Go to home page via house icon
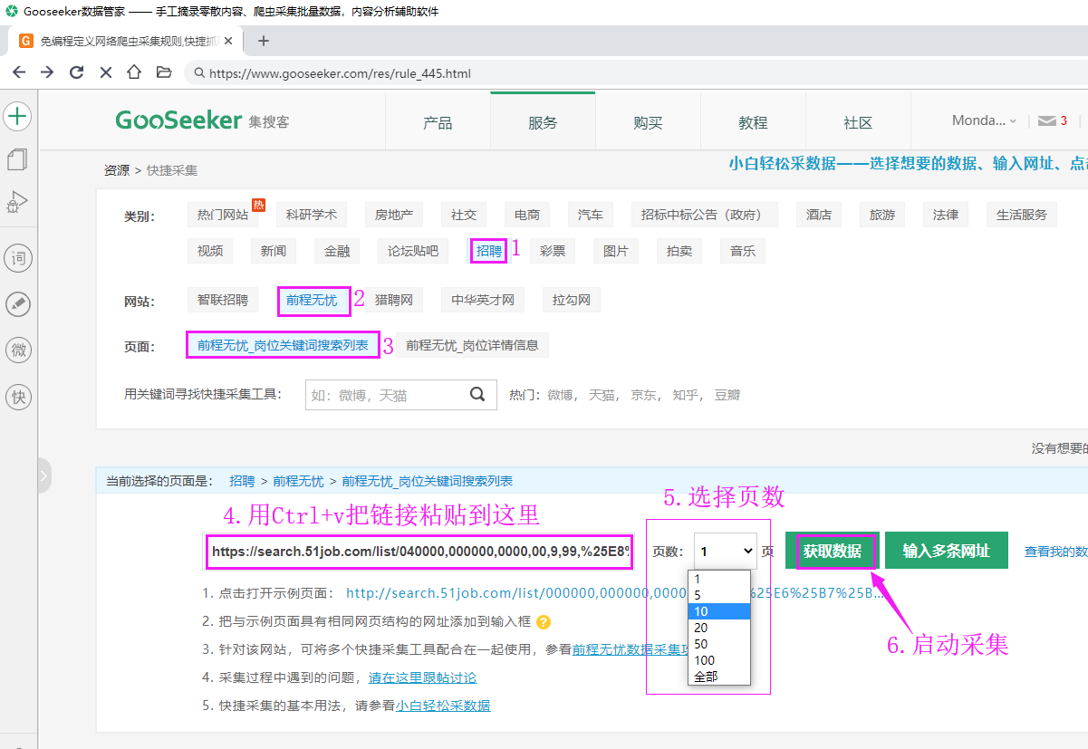The width and height of the screenshot is (1088, 749). tap(134, 72)
